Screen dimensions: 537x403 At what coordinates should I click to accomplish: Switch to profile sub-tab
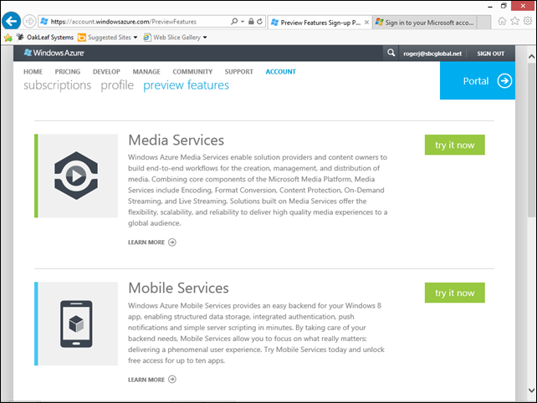[117, 85]
